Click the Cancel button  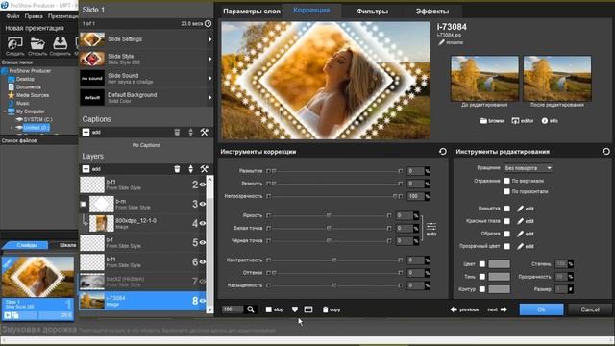589,309
